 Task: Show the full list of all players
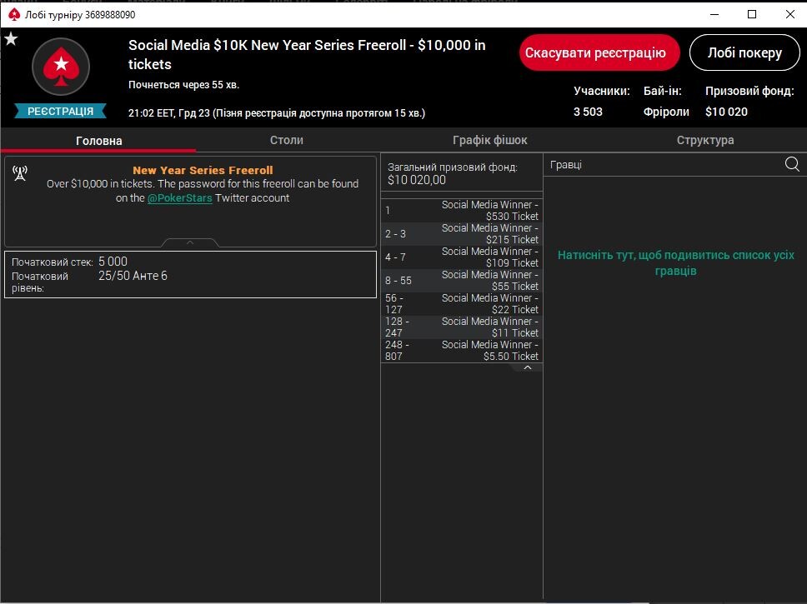[675, 263]
